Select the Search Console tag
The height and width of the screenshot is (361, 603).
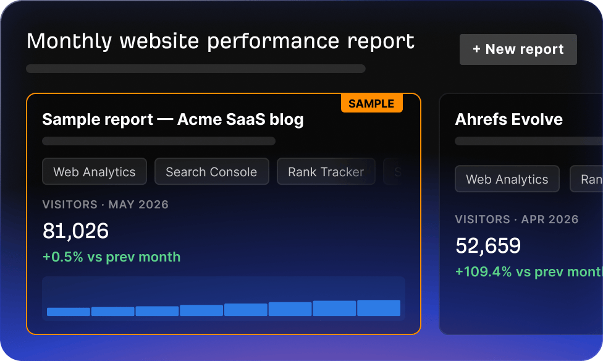(211, 172)
